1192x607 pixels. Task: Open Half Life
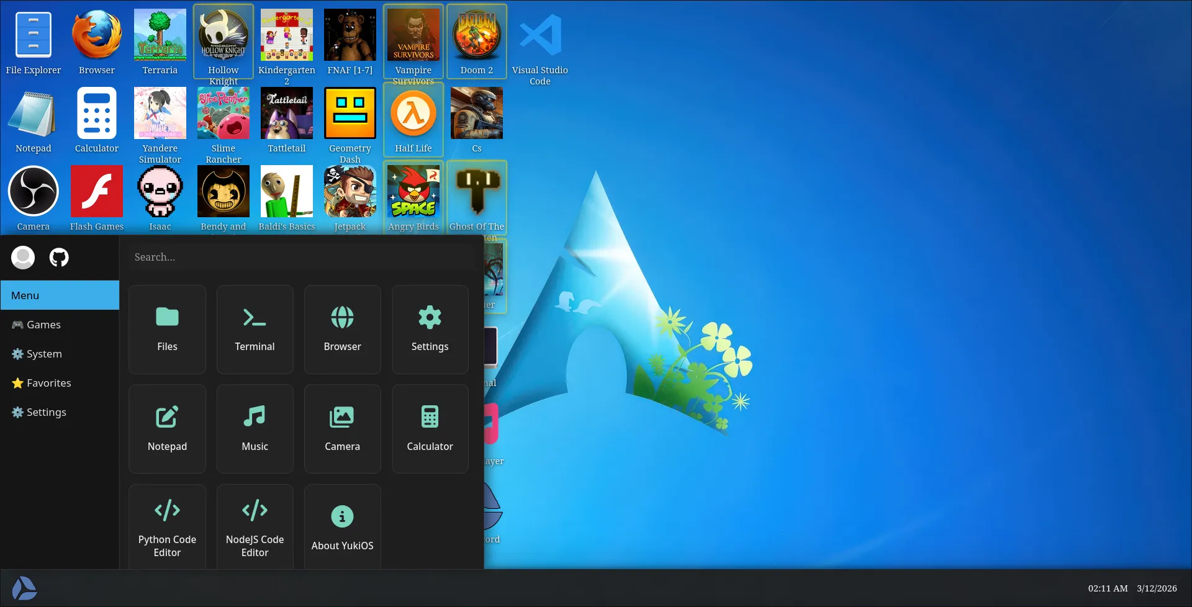pyautogui.click(x=413, y=114)
